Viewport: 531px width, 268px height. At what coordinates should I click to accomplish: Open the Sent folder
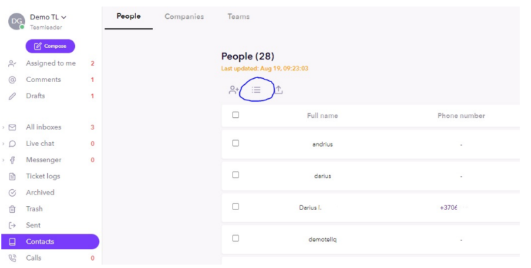tap(33, 225)
